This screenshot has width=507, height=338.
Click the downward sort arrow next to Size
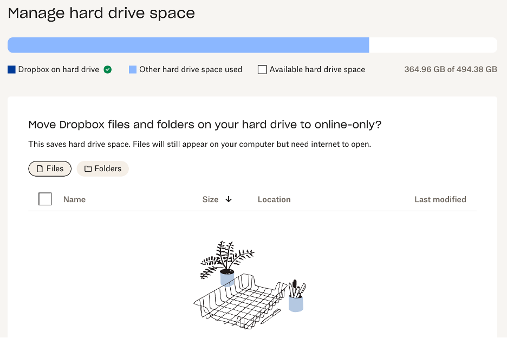coord(229,199)
